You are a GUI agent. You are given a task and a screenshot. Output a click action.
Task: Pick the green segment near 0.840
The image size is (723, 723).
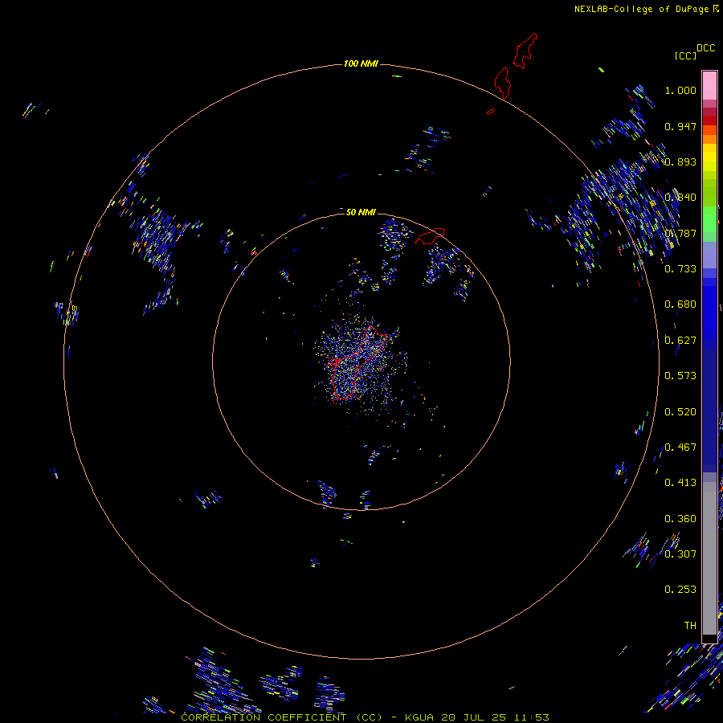pos(709,192)
